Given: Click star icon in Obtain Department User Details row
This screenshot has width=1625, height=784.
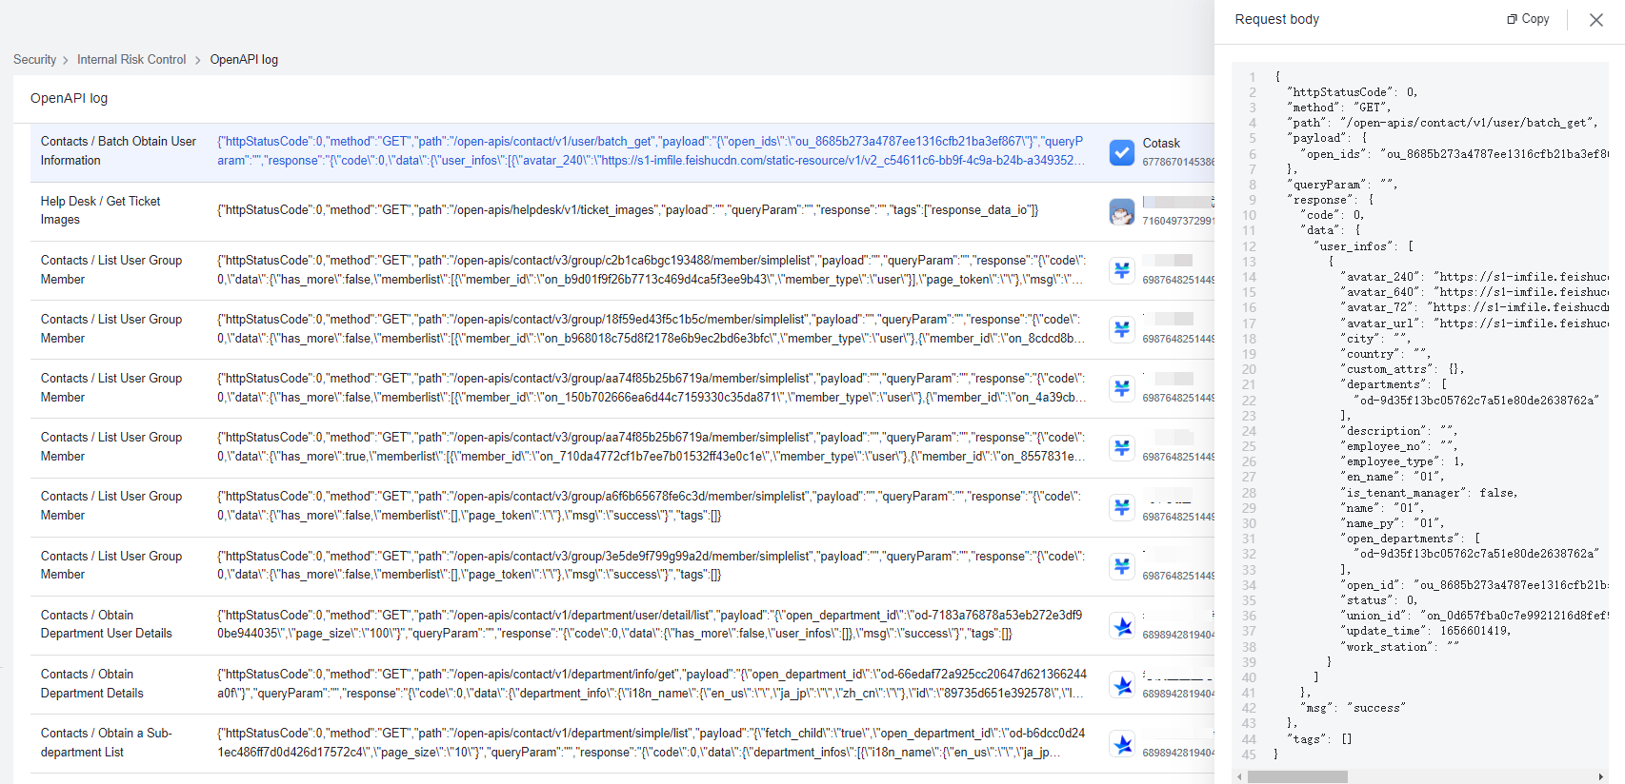Looking at the screenshot, I should click(1122, 625).
